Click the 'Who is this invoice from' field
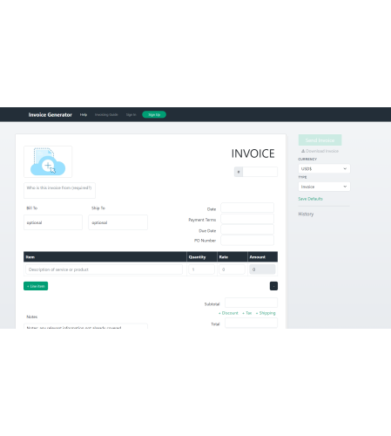This screenshot has width=391, height=436. 59,190
